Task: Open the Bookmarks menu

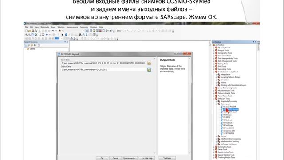Action: pos(45,27)
